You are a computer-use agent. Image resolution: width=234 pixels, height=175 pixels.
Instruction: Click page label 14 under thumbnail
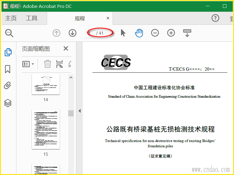point(46,100)
